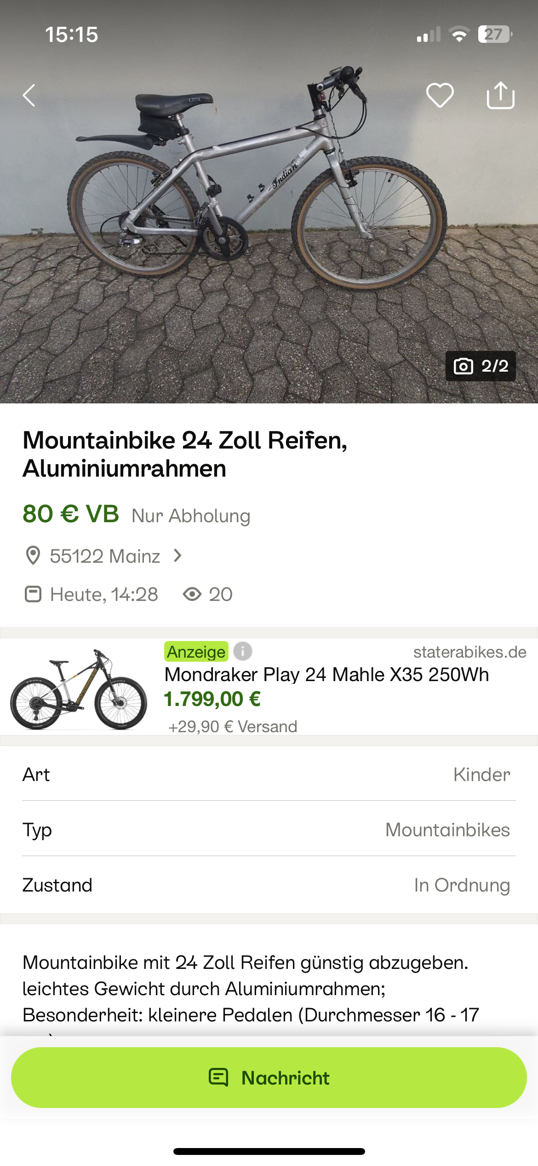The width and height of the screenshot is (538, 1166).
Task: Tap the message icon in Nachricht button
Action: pyautogui.click(x=218, y=1078)
